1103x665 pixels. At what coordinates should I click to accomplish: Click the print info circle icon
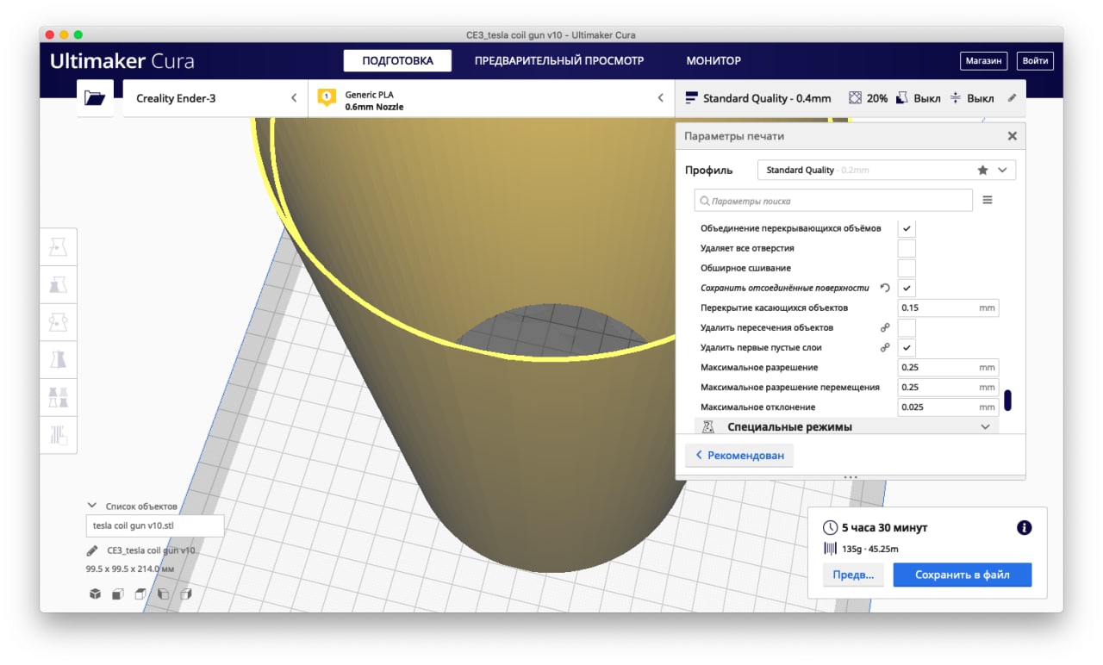pos(1025,528)
